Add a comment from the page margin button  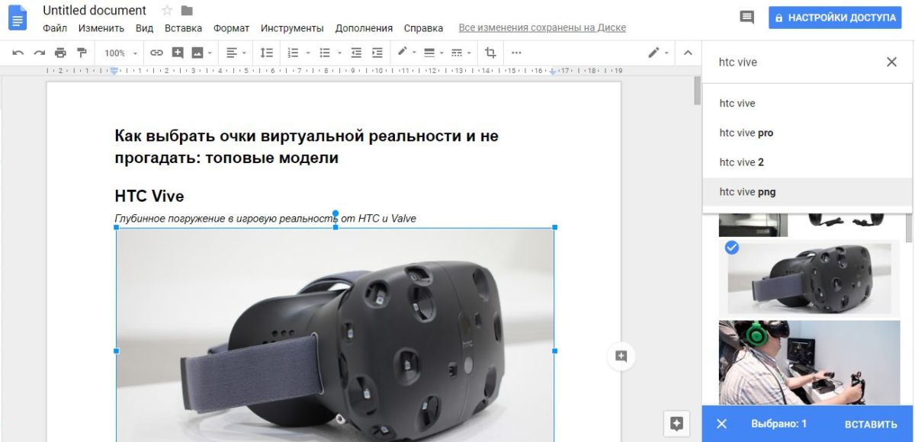pos(621,356)
